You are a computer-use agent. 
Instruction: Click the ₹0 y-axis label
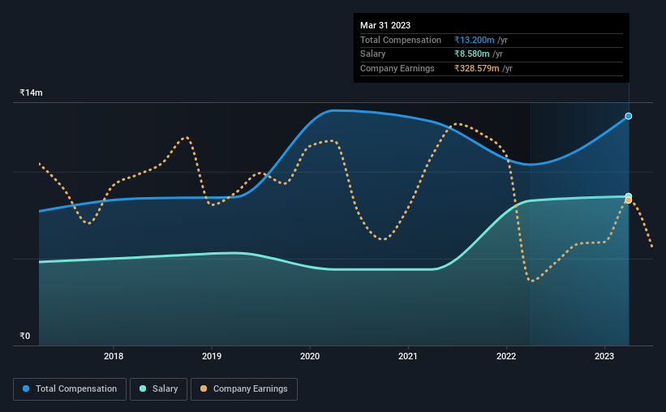[x=25, y=336]
